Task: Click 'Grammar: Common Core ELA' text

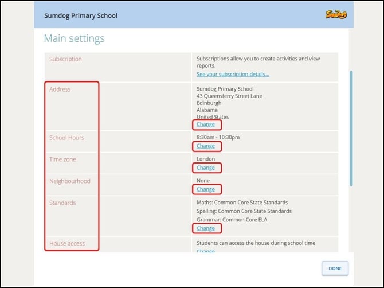Action: point(232,220)
